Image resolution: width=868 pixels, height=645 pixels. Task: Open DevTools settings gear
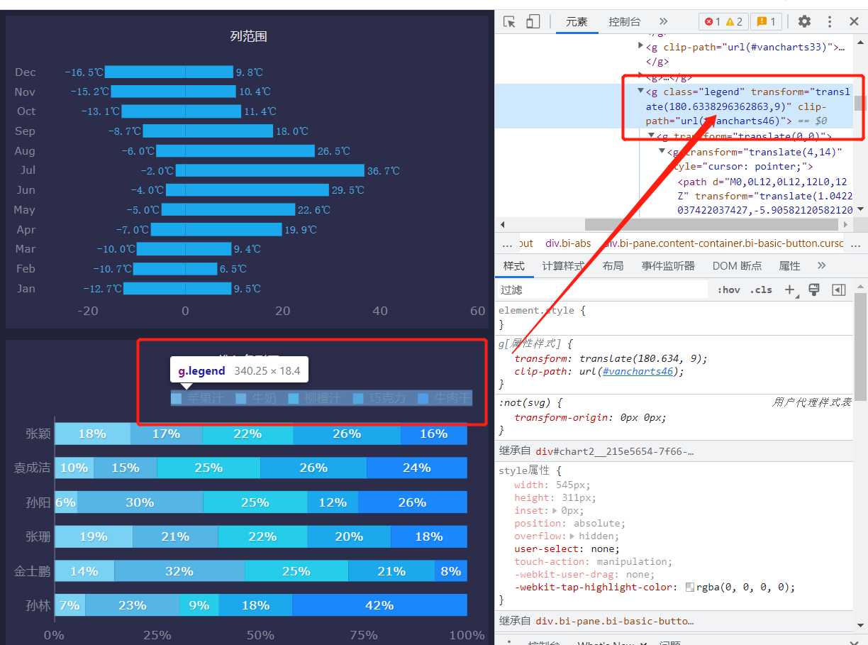point(804,21)
